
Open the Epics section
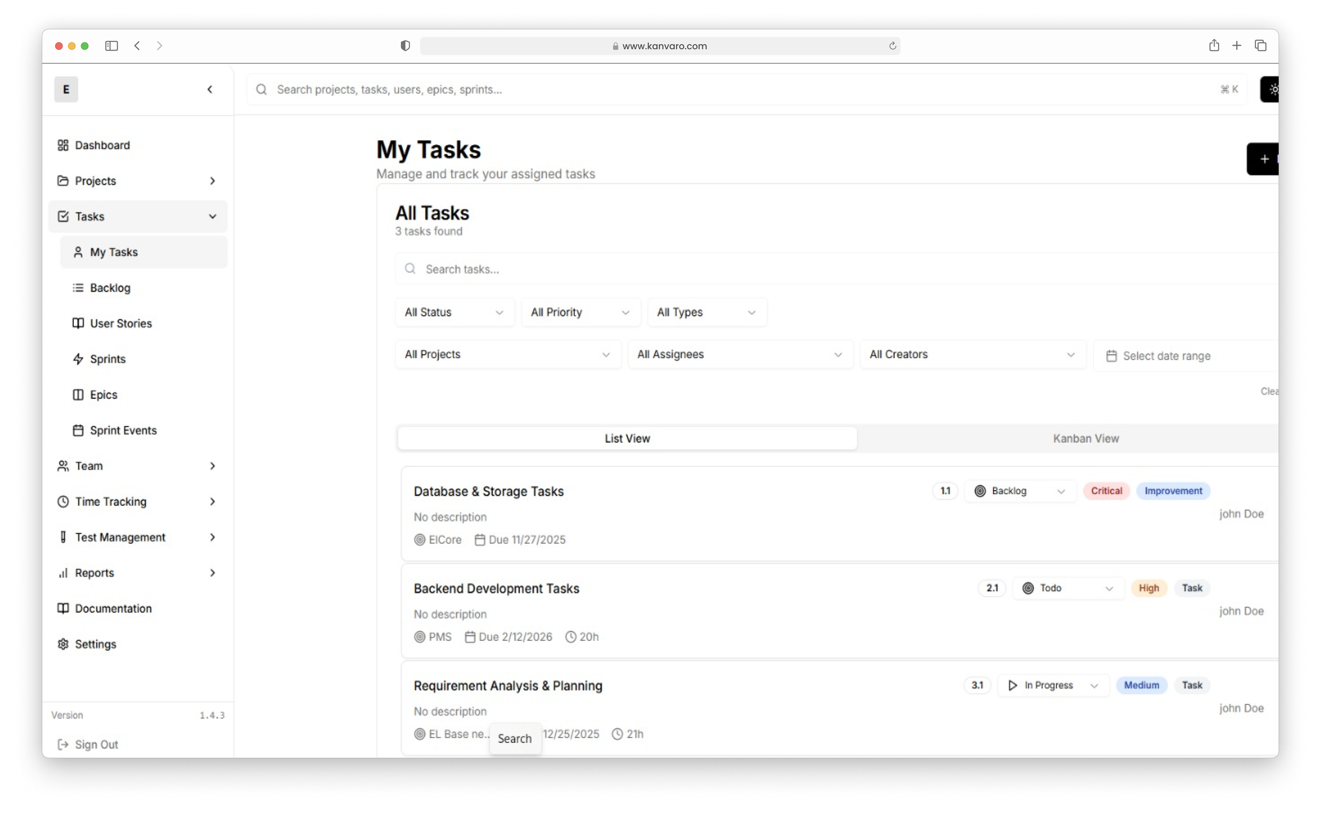104,394
